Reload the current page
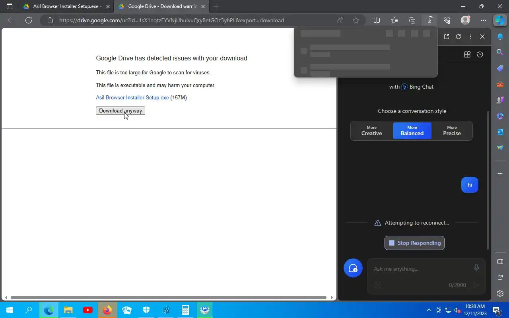 coord(29,20)
